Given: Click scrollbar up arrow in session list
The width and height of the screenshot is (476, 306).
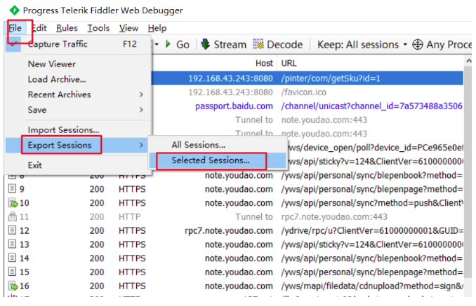Looking at the screenshot, I should point(468,61).
